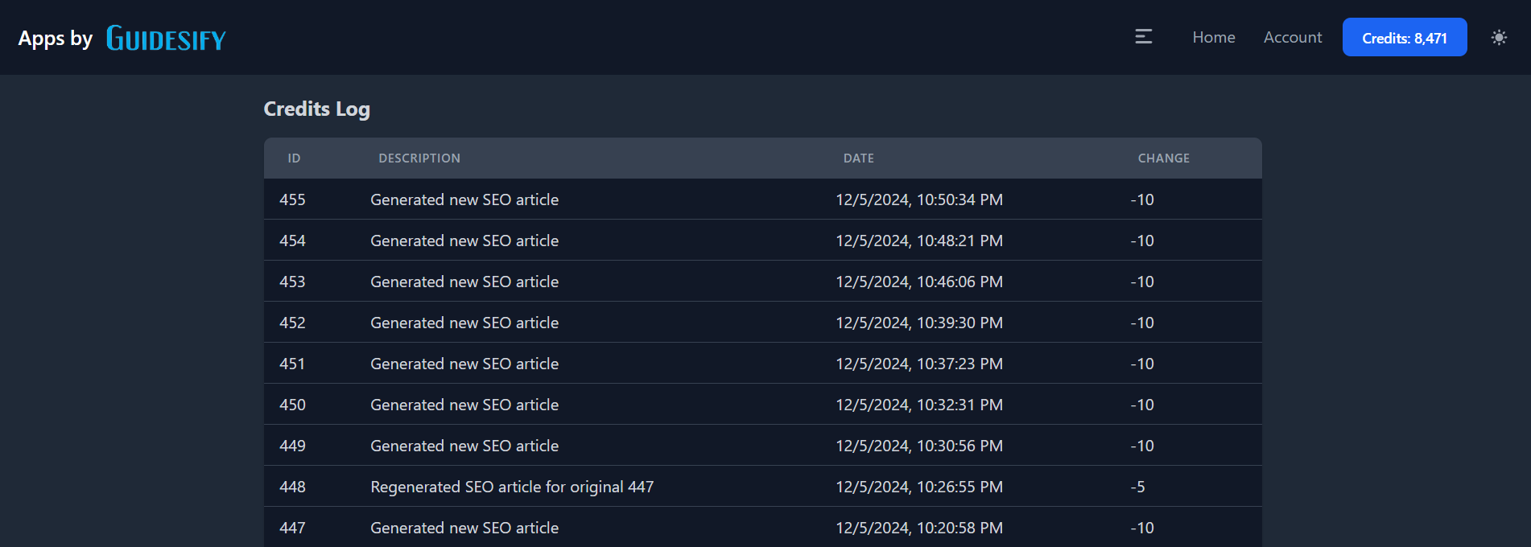
Task: Click the Credits Log heading
Action: pos(316,109)
